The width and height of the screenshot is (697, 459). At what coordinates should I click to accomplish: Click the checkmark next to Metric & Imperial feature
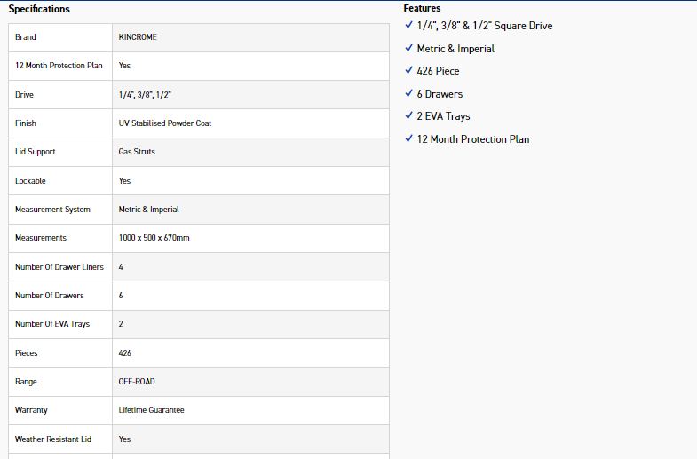pyautogui.click(x=408, y=48)
